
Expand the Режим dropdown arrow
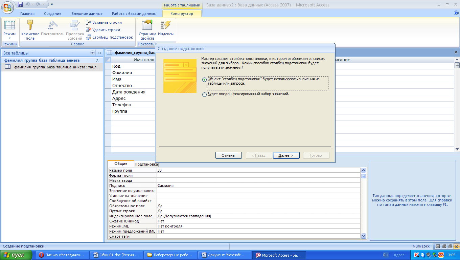coord(9,38)
